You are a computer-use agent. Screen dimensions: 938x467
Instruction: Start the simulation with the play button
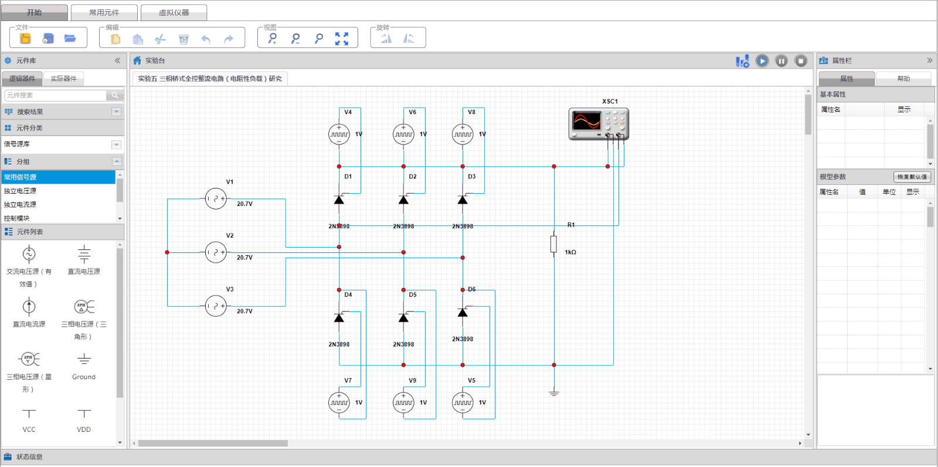pyautogui.click(x=762, y=61)
